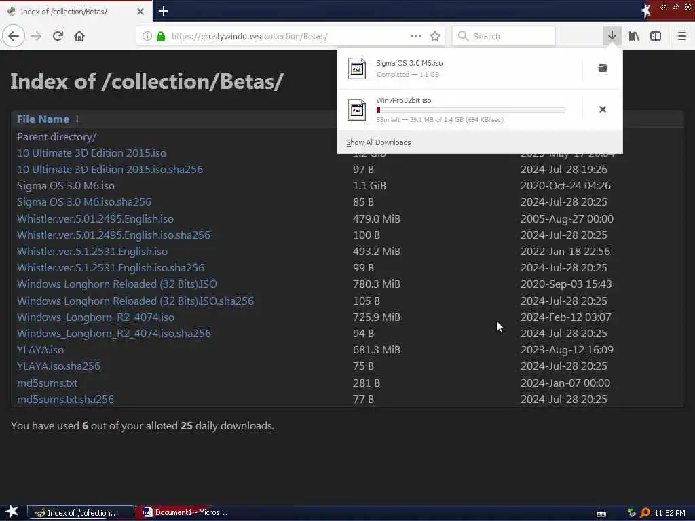Click the taskbar clock showing 11:52 PM
Image resolution: width=695 pixels, height=521 pixels.
(670, 513)
